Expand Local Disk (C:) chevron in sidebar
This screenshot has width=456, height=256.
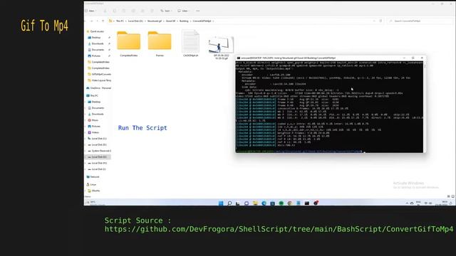point(85,139)
